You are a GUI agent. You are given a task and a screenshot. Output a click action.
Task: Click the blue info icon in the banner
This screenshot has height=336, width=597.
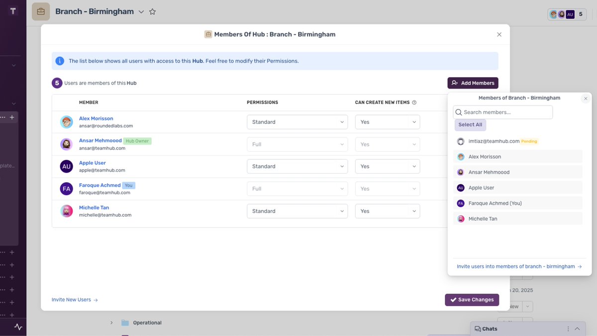point(60,61)
